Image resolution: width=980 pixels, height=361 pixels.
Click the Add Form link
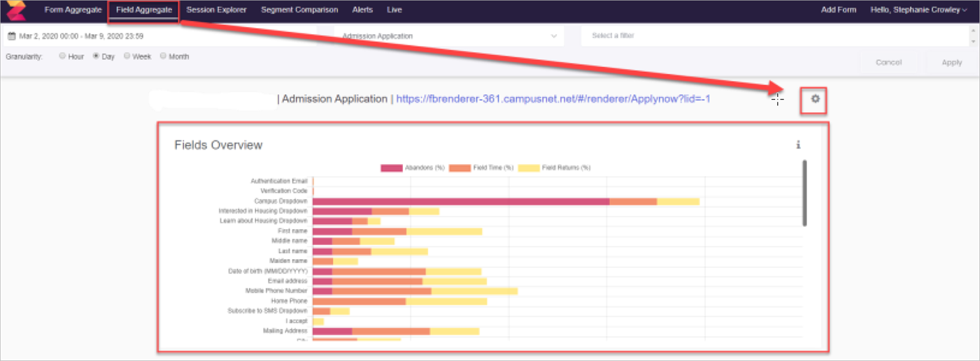pos(838,10)
